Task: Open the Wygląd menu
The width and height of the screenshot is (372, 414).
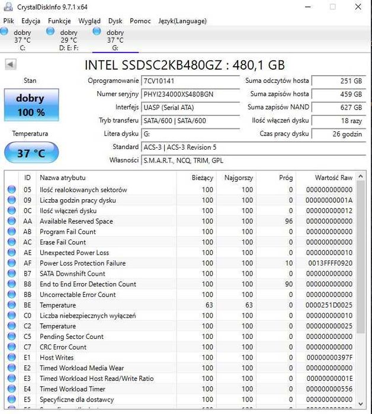Action: pyautogui.click(x=89, y=21)
